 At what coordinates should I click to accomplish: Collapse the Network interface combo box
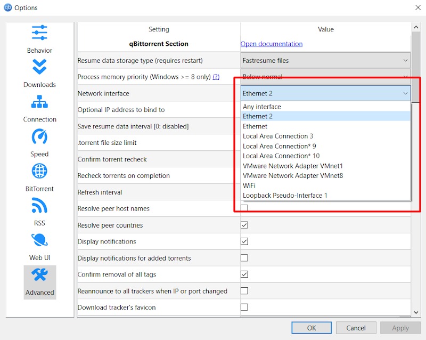[x=325, y=93]
